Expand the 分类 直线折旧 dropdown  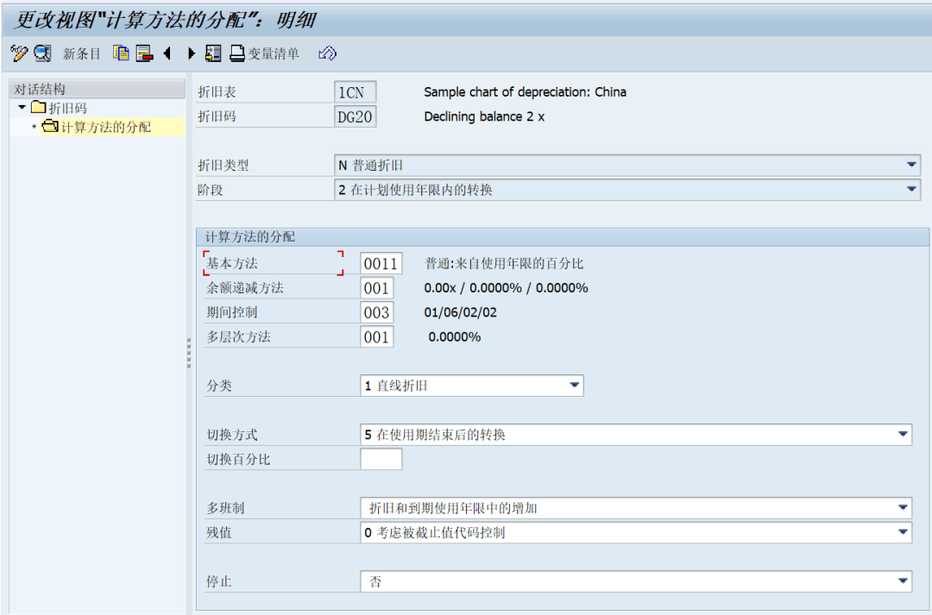(x=575, y=386)
